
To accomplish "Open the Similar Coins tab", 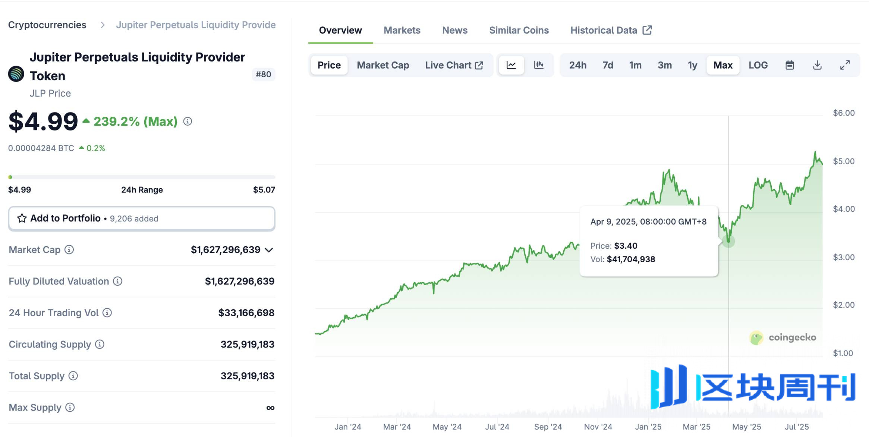I will (x=519, y=30).
